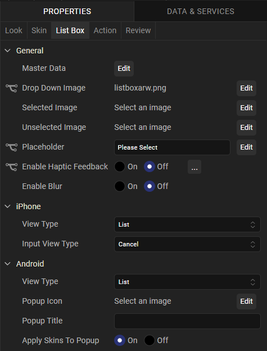The image size is (267, 351).
Task: Open Input View Type dropdown
Action: [187, 244]
